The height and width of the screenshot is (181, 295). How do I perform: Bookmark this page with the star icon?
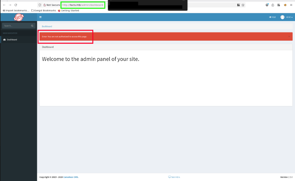coord(243,5)
